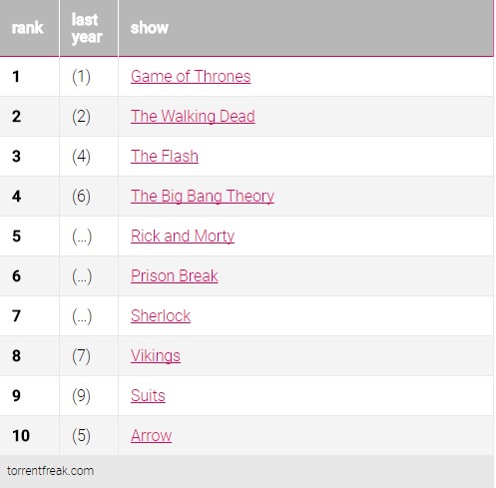The width and height of the screenshot is (496, 488).
Task: Click the Suits link
Action: click(148, 395)
